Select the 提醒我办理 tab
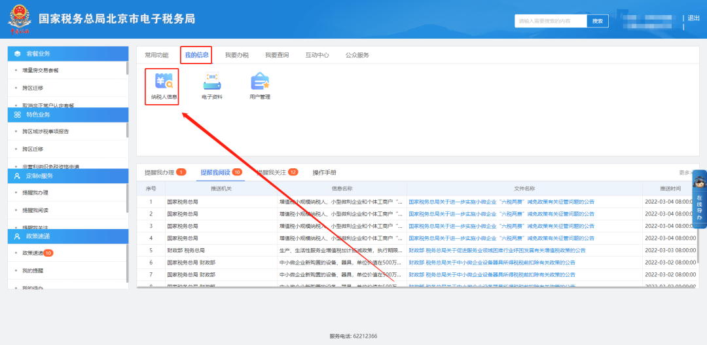 pyautogui.click(x=160, y=172)
